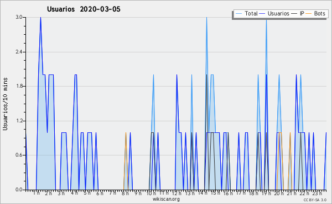The image size is (332, 204).
Task: Click the '2 h' x-axis label
Action: click(x=49, y=194)
